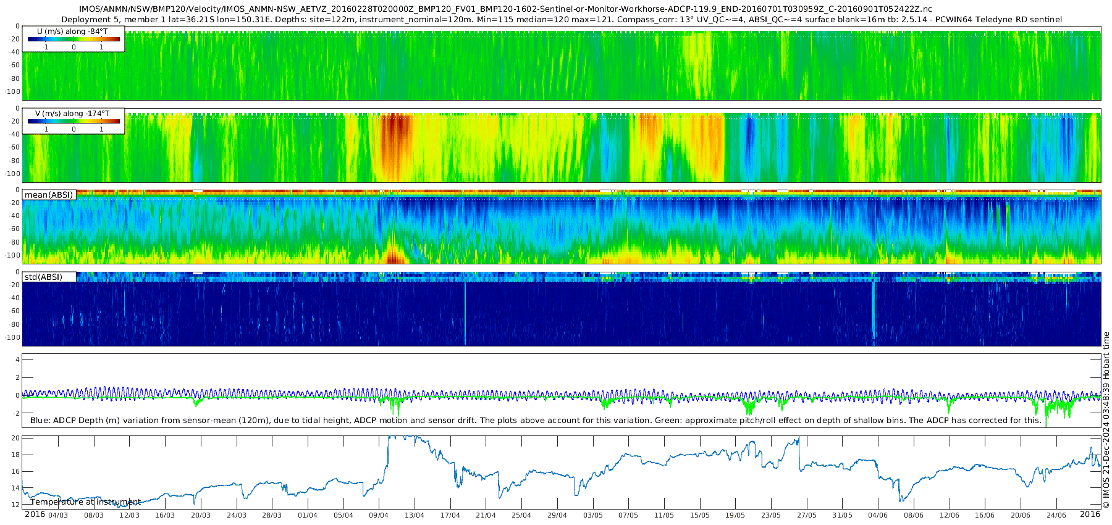Click the V velocity colorbar gradient
The height and width of the screenshot is (525, 1112).
coord(74,122)
